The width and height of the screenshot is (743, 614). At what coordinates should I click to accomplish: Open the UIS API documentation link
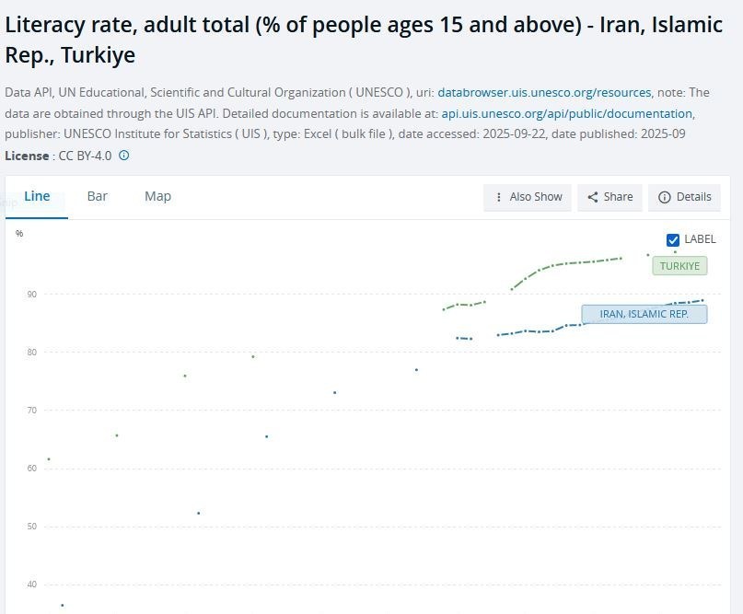click(566, 114)
